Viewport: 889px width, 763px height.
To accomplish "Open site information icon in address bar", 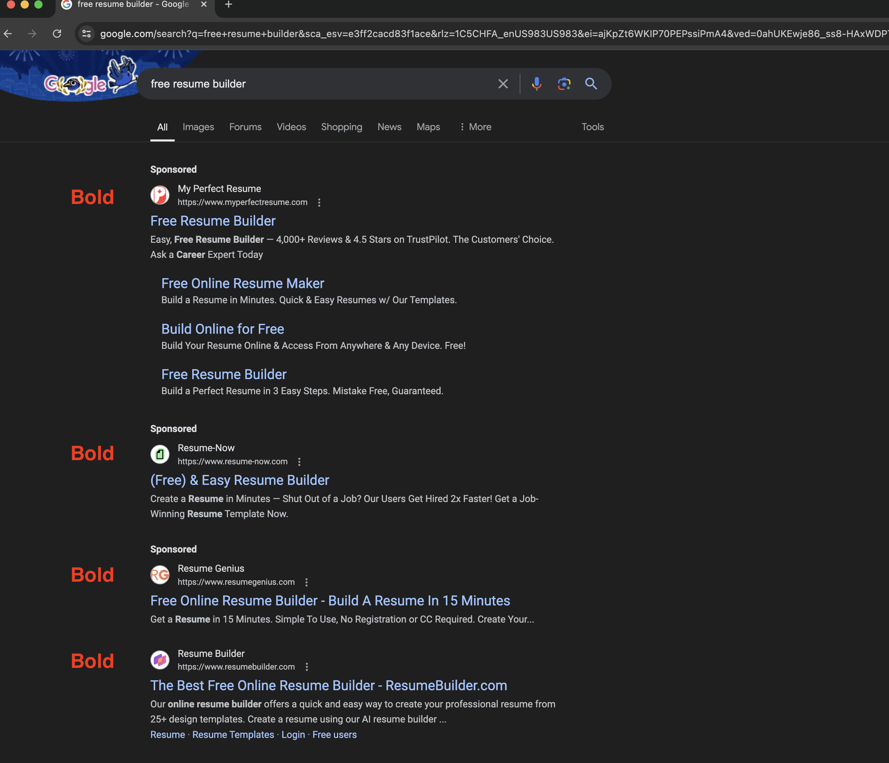I will click(86, 33).
